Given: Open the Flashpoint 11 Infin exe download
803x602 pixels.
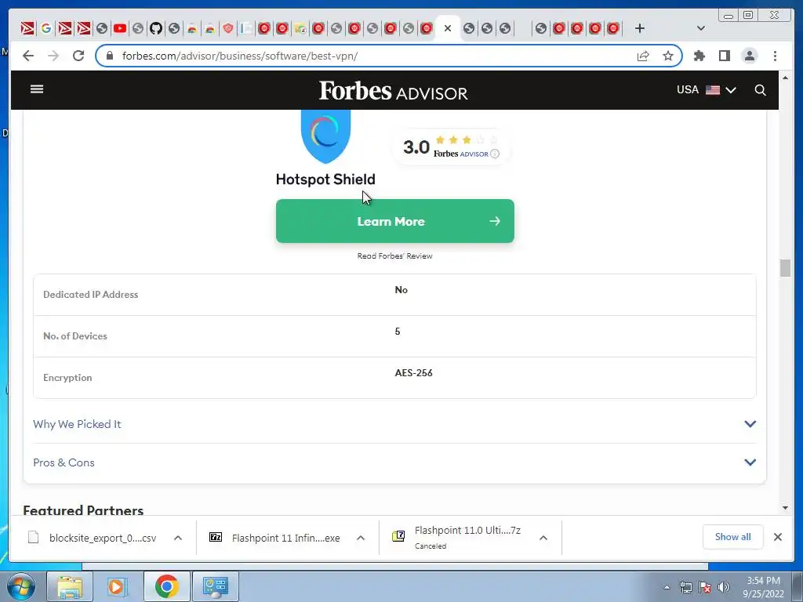Looking at the screenshot, I should tap(275, 538).
